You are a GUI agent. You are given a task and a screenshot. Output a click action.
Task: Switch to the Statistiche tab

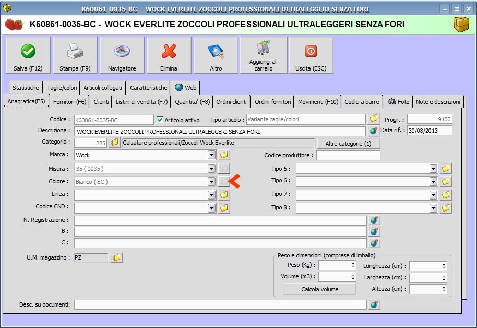(26, 88)
